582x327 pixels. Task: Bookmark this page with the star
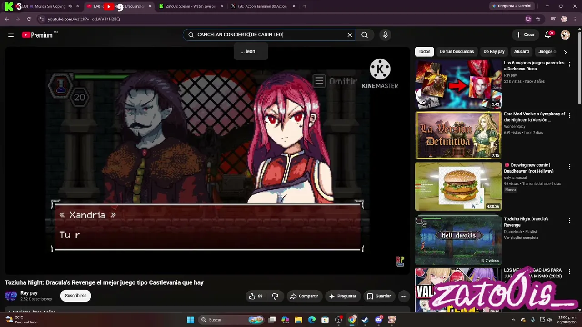click(x=538, y=19)
